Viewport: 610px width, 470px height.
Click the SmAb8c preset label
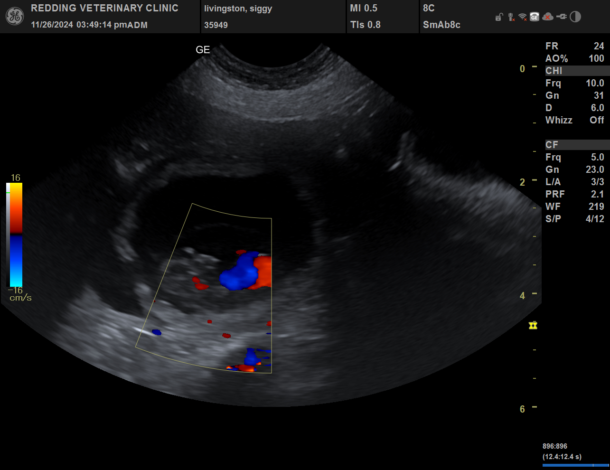[441, 25]
